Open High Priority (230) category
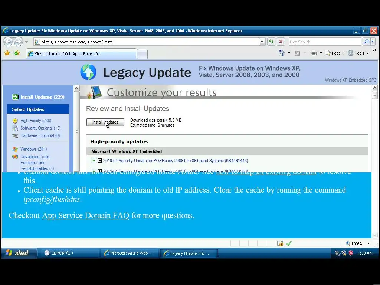The height and width of the screenshot is (285, 380). click(x=36, y=121)
